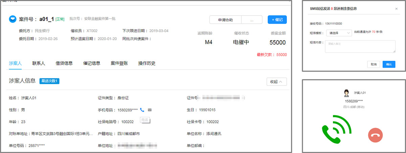Click the blue + 催记 button
This screenshot has width=406, height=153.
pos(277,20)
